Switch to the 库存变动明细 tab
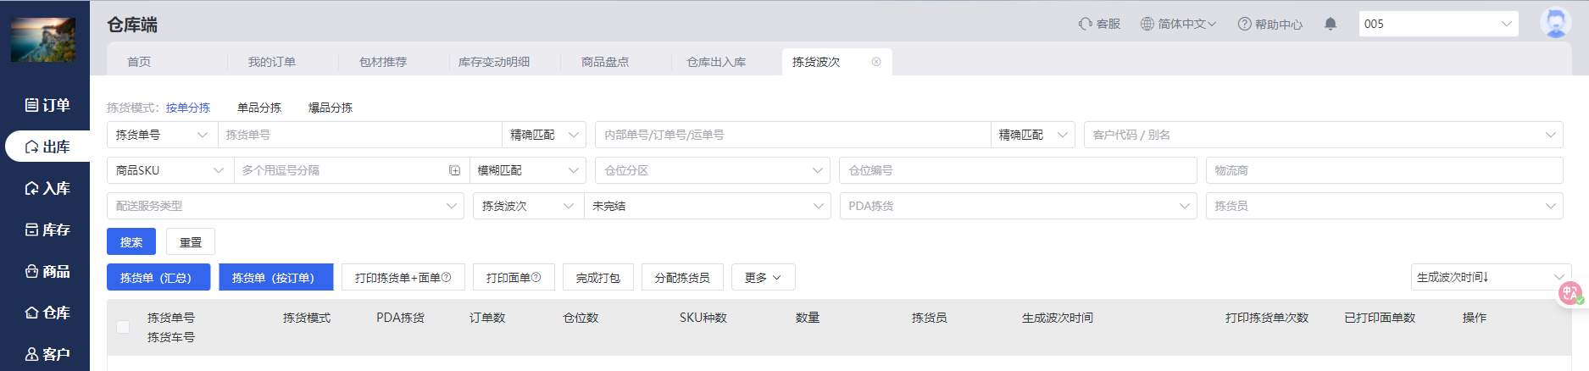 click(494, 62)
